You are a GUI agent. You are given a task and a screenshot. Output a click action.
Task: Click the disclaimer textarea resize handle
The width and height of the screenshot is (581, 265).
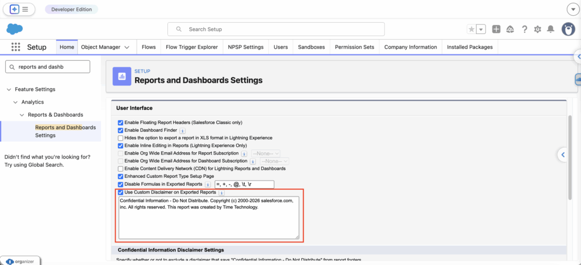(297, 237)
